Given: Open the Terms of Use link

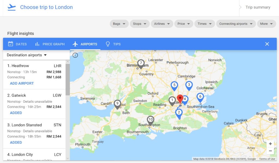Looking at the screenshot, I should (x=267, y=159).
